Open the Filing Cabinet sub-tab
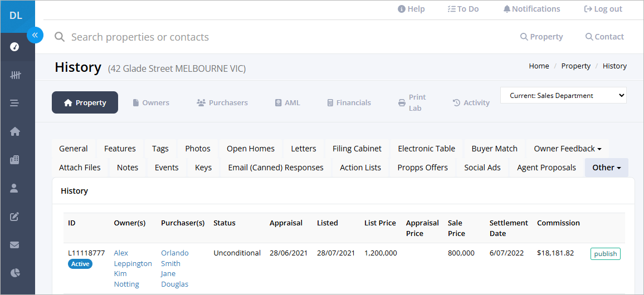The image size is (644, 295). 357,149
